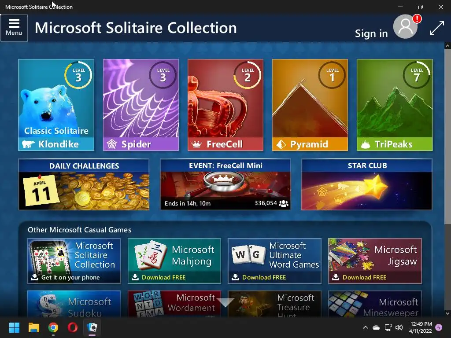Click Klondike level 3 progress ring
This screenshot has height=338, width=451.
[x=78, y=75]
